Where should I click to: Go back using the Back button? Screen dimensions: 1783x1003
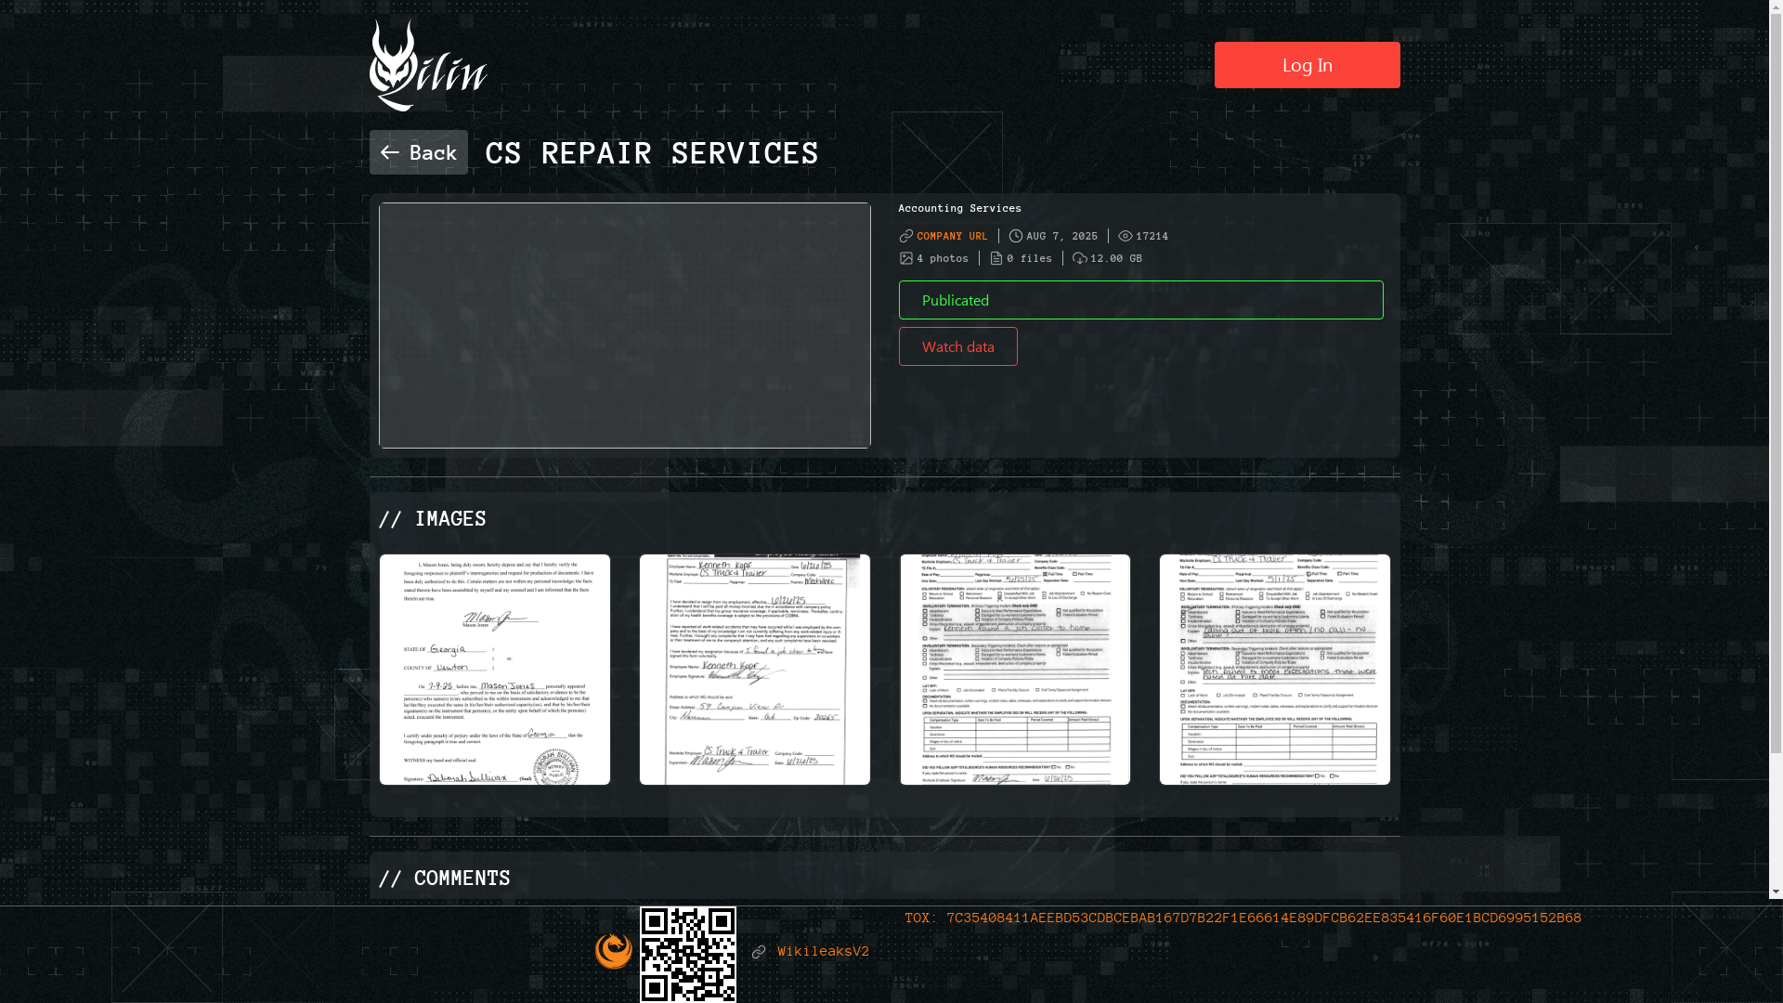[418, 152]
